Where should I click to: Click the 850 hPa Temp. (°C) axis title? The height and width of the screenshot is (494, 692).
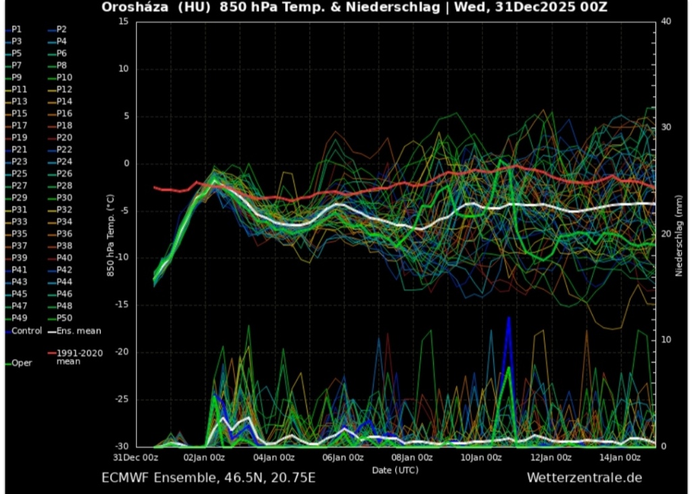coord(110,234)
